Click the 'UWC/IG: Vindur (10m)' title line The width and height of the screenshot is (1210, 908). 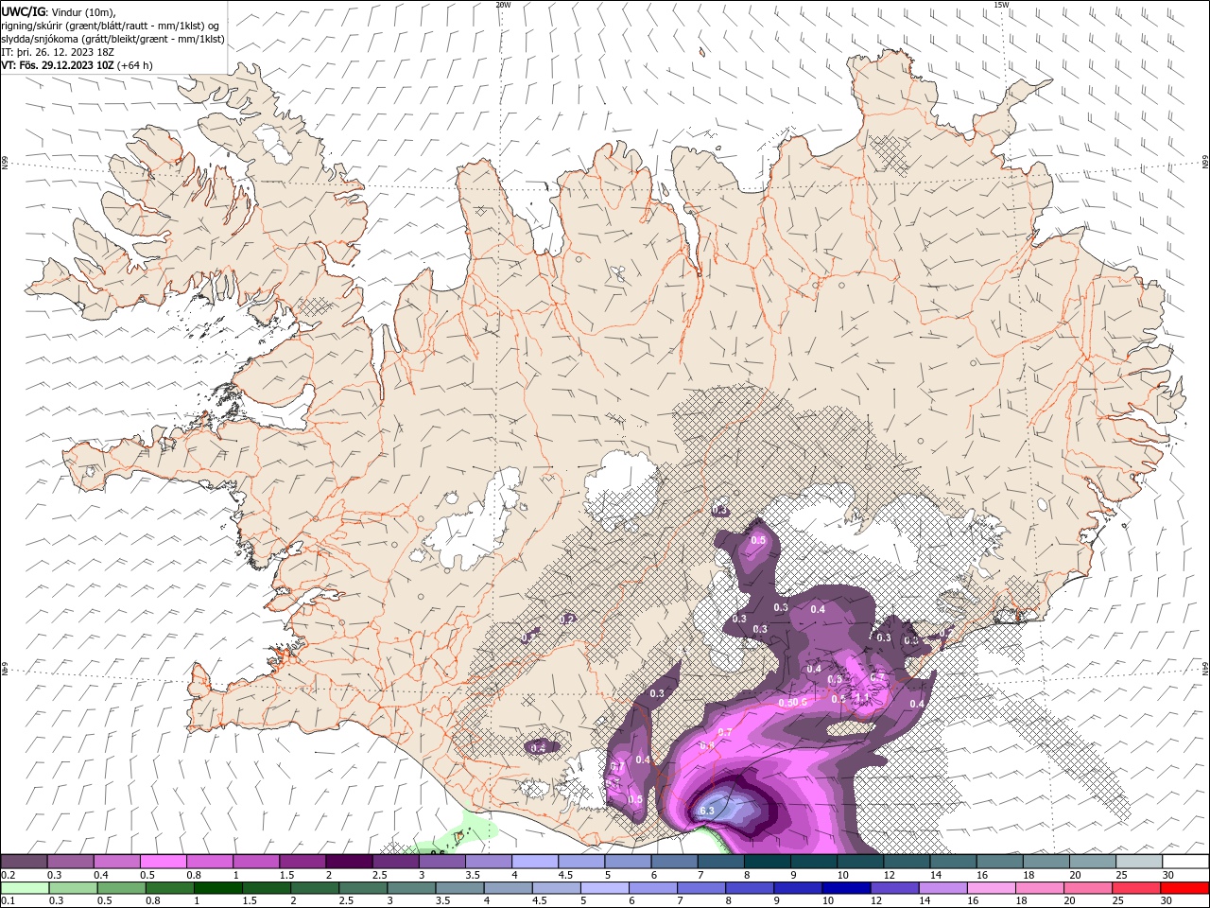(59, 11)
